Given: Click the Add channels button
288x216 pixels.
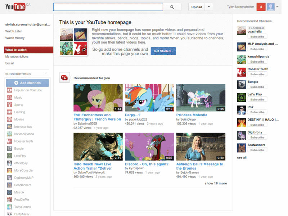Looking at the screenshot, I should pyautogui.click(x=27, y=83).
